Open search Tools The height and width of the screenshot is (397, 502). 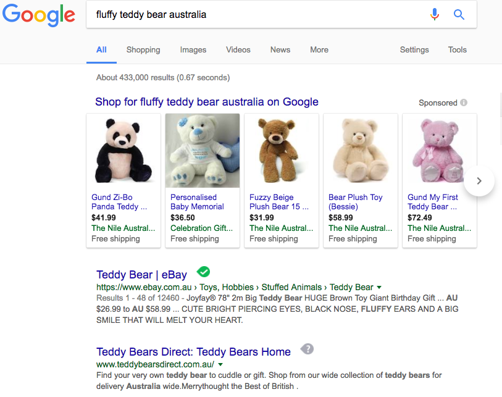[457, 49]
